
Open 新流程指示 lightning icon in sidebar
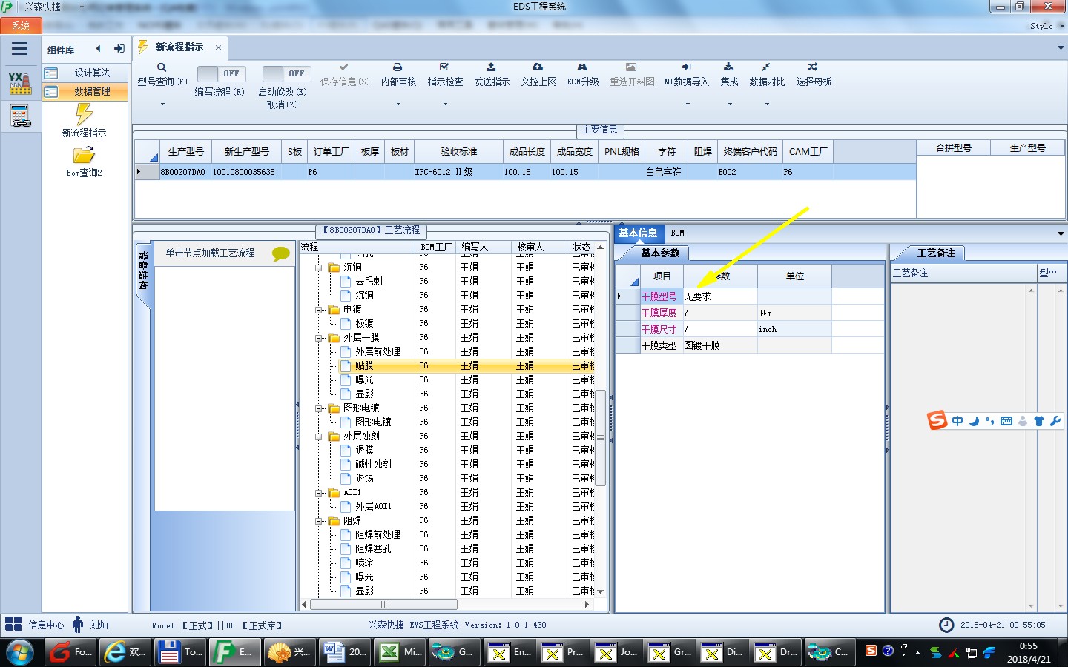84,113
